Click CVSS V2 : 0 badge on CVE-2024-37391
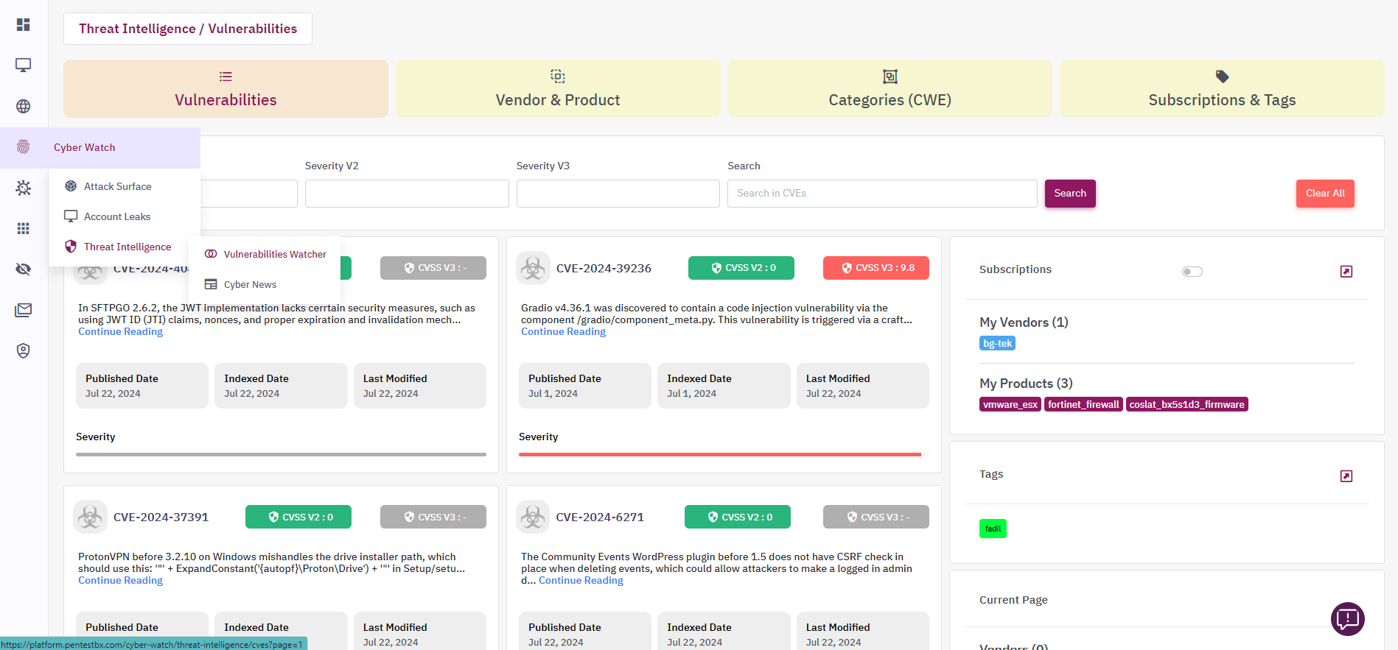The height and width of the screenshot is (650, 1398). click(298, 517)
